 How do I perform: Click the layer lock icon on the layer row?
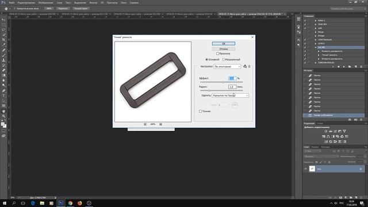click(361, 168)
